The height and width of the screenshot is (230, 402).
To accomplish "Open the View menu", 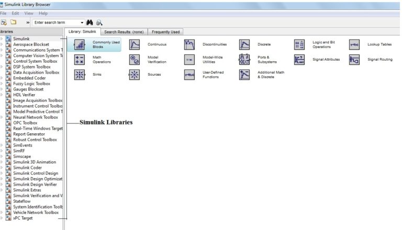I will click(x=29, y=13).
